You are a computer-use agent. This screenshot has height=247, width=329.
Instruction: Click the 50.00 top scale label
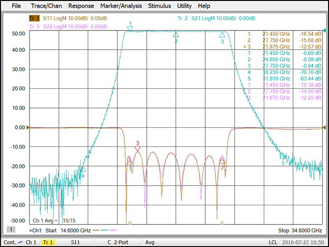point(19,33)
